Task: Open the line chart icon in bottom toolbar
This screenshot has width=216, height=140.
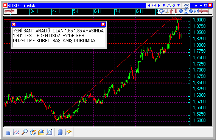Action: point(16,132)
